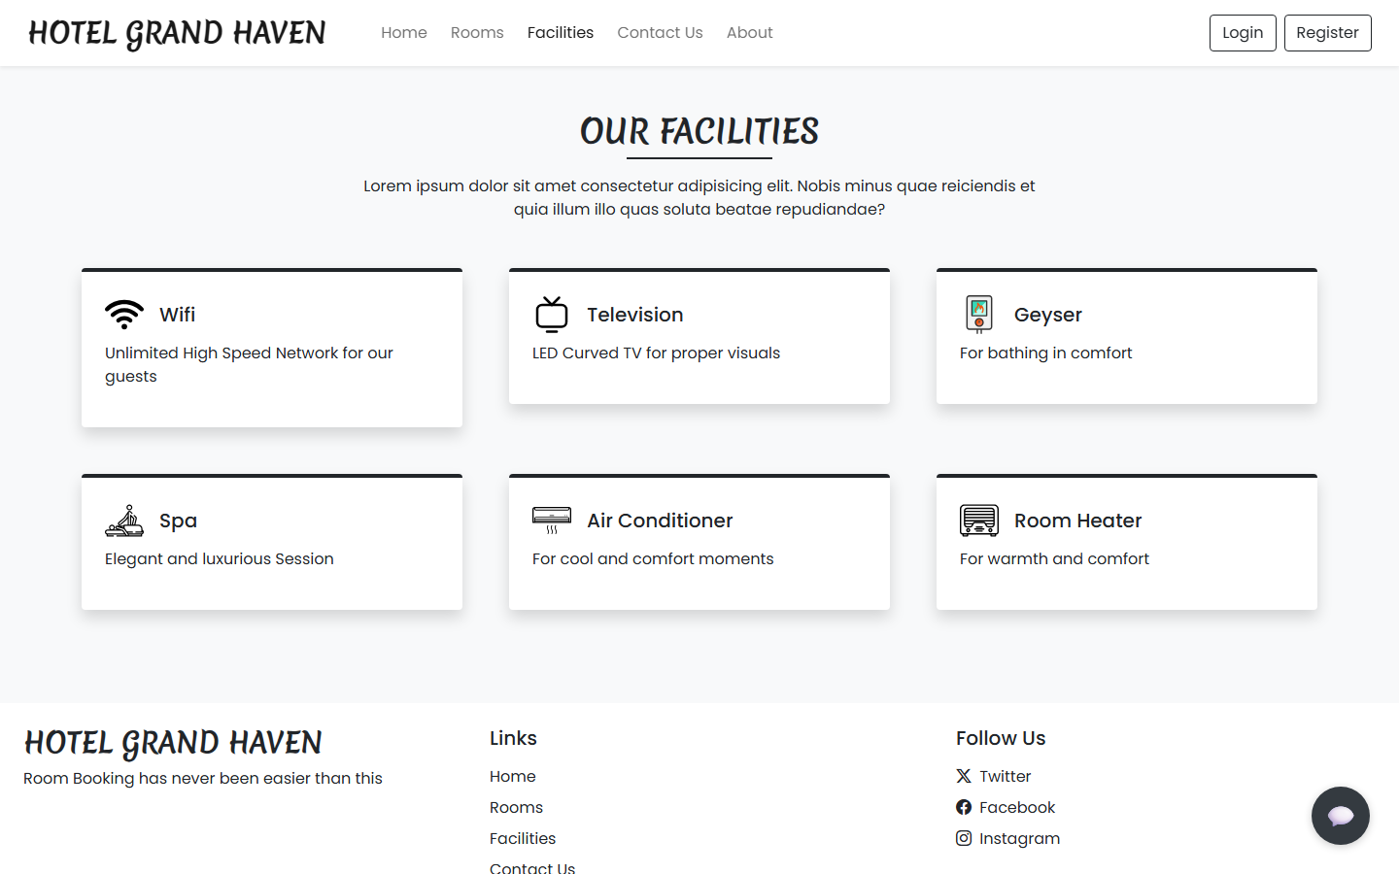Viewport: 1399px width, 874px height.
Task: Open the Facebook link in footer
Action: point(1005,807)
